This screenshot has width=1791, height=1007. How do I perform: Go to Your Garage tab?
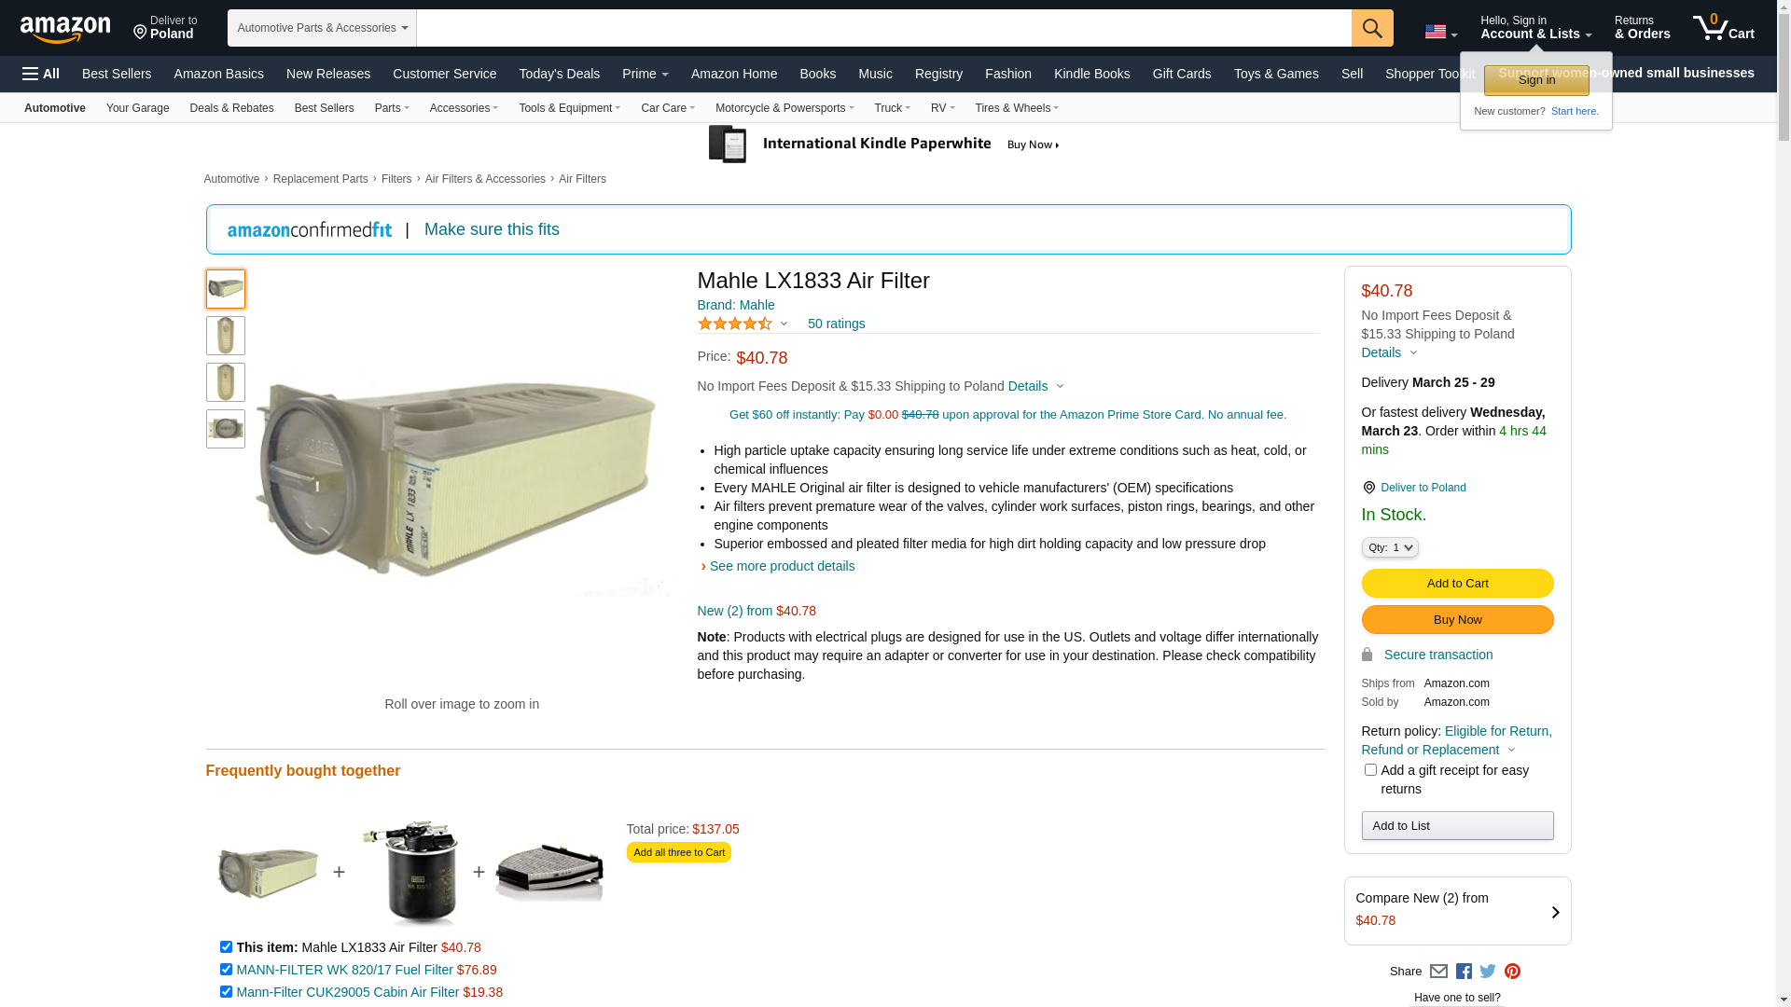[x=137, y=108]
